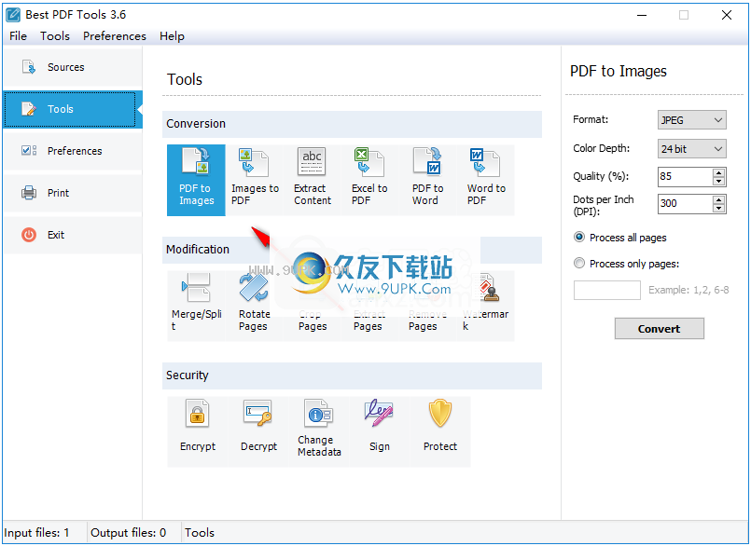Screen dimensions: 751x546
Task: Expand the Color Depth dropdown
Action: click(691, 149)
